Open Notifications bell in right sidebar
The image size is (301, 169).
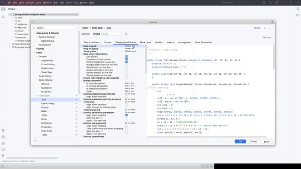(x=298, y=9)
